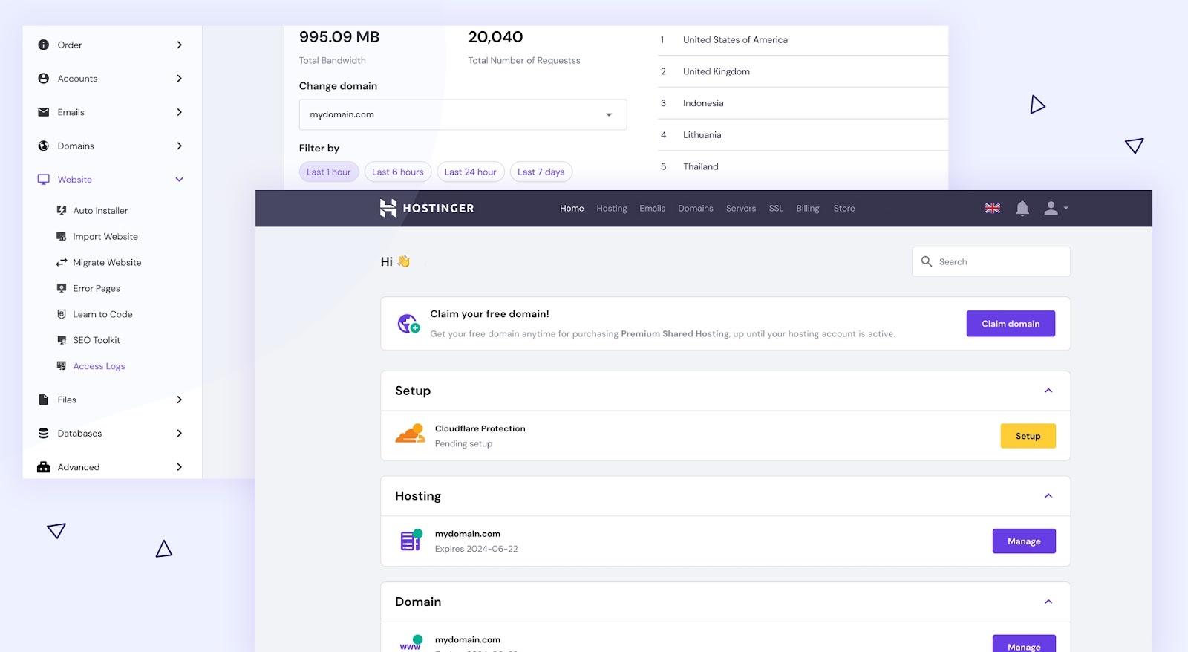Click the Claim domain button
Screen dimensions: 1188x652
pos(1011,324)
